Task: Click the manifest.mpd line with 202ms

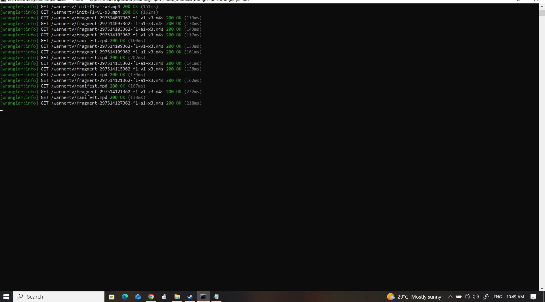Action: (73, 57)
